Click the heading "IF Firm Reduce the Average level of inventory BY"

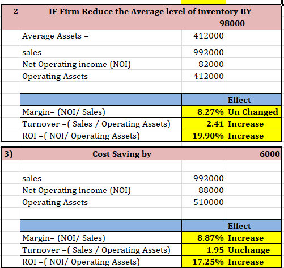point(150,11)
